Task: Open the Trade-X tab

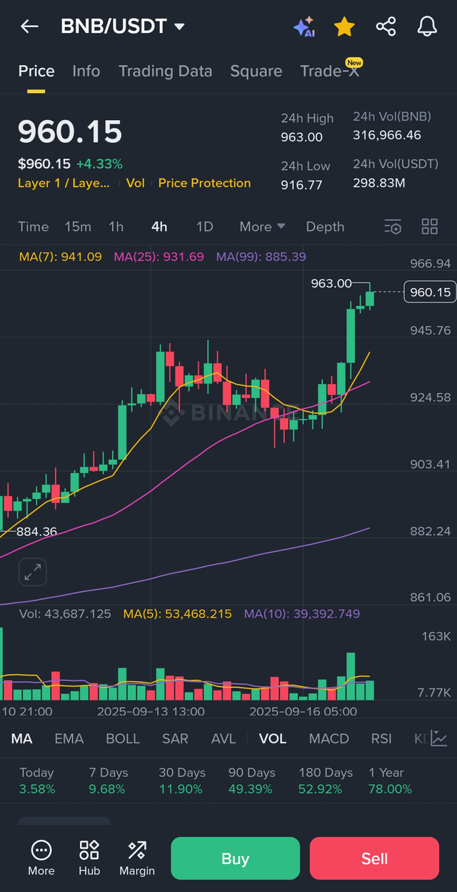Action: 330,71
